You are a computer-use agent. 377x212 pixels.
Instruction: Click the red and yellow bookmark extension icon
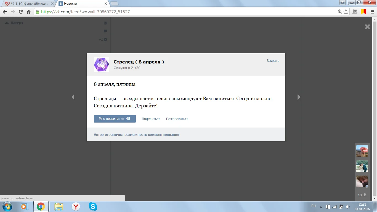(x=363, y=12)
